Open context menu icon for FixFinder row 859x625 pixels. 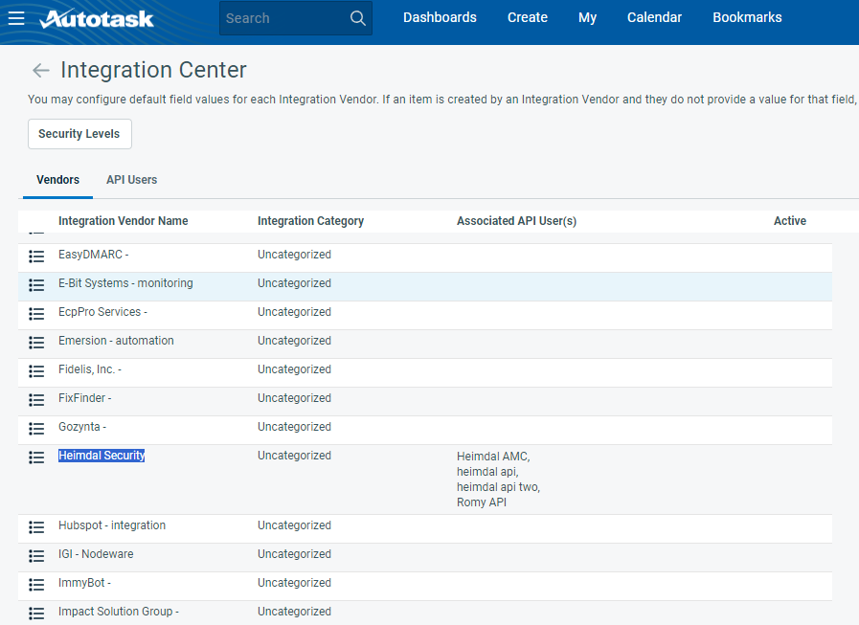click(36, 400)
